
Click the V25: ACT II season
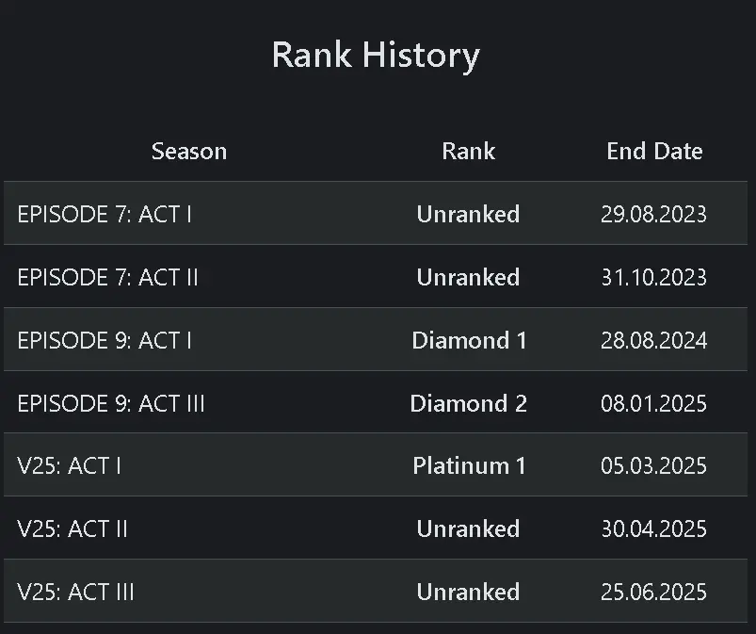click(72, 528)
